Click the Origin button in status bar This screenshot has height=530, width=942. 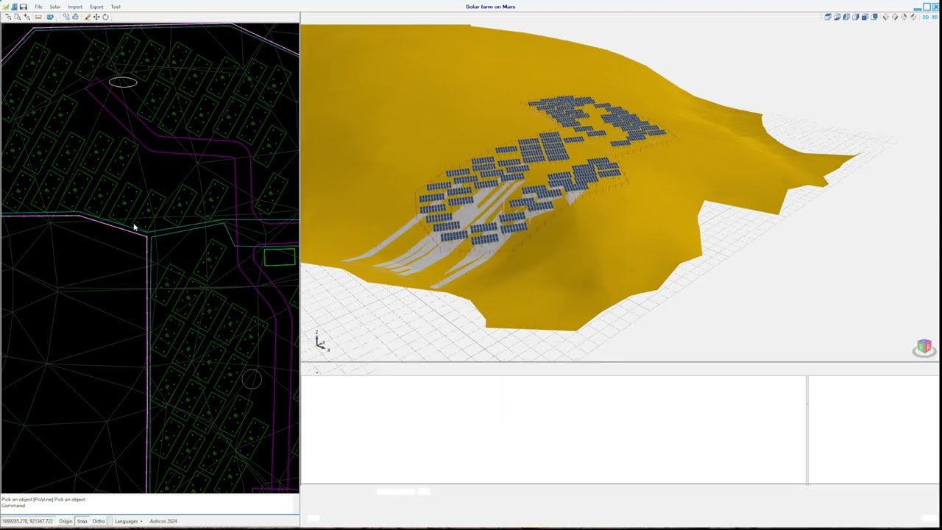[x=65, y=521]
